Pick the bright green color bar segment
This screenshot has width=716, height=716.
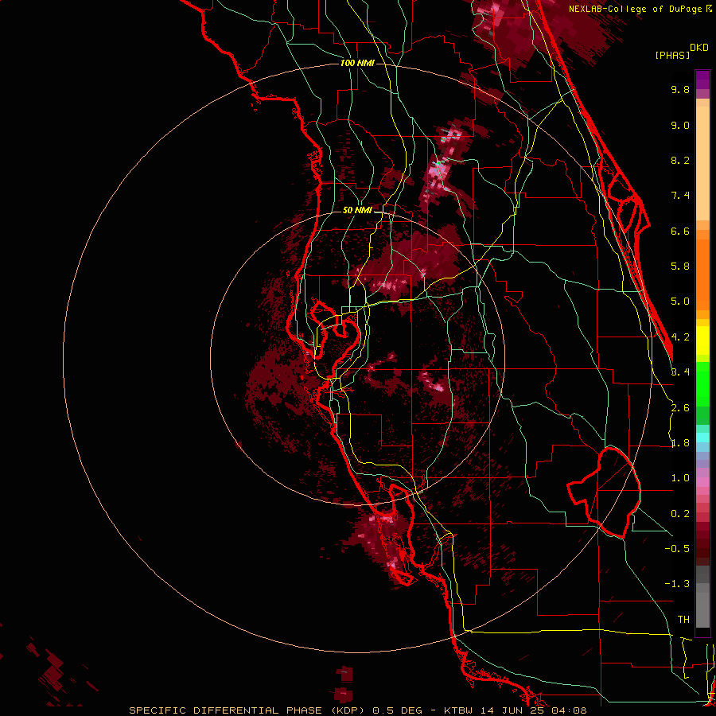[x=702, y=383]
